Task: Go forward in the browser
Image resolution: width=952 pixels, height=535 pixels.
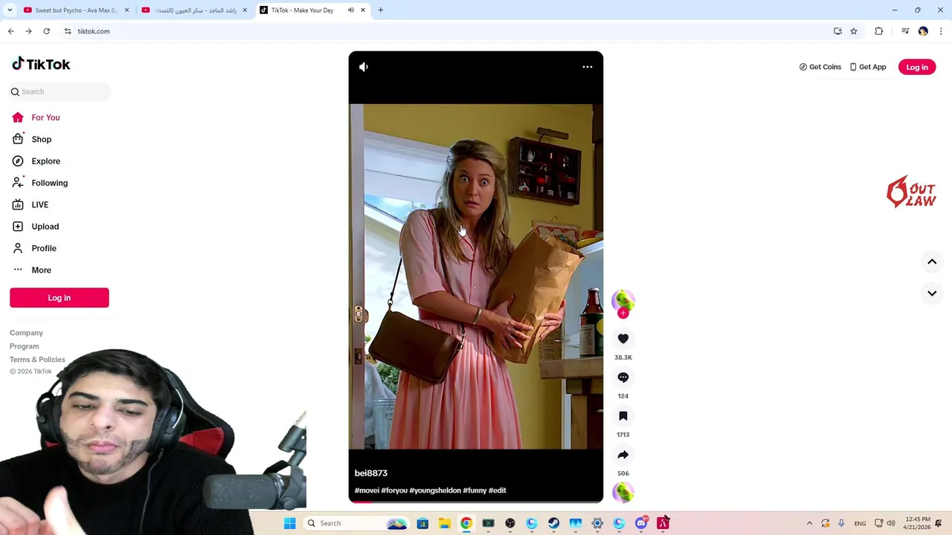Action: click(x=28, y=31)
